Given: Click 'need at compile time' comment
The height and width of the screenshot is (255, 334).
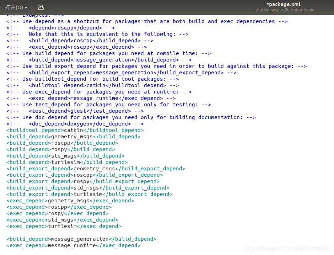Looking at the screenshot, I should pyautogui.click(x=109, y=53).
